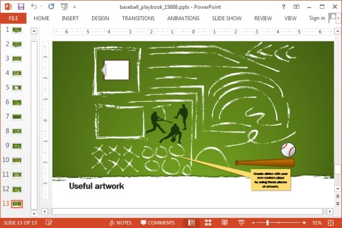Open spell check icon in status bar

[49, 223]
